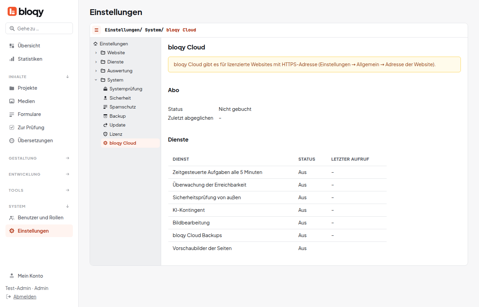Click the Statistiken bar chart icon
479x307 pixels.
(x=12, y=59)
